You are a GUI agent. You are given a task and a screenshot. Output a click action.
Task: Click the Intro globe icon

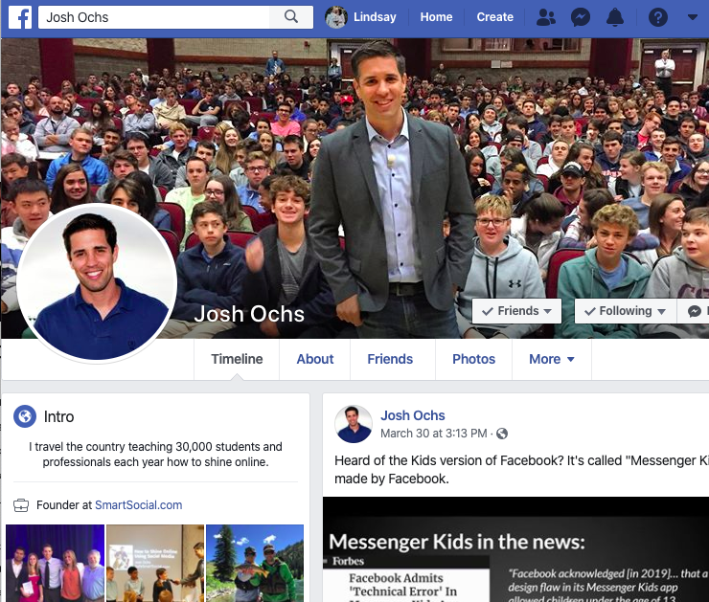tap(25, 416)
